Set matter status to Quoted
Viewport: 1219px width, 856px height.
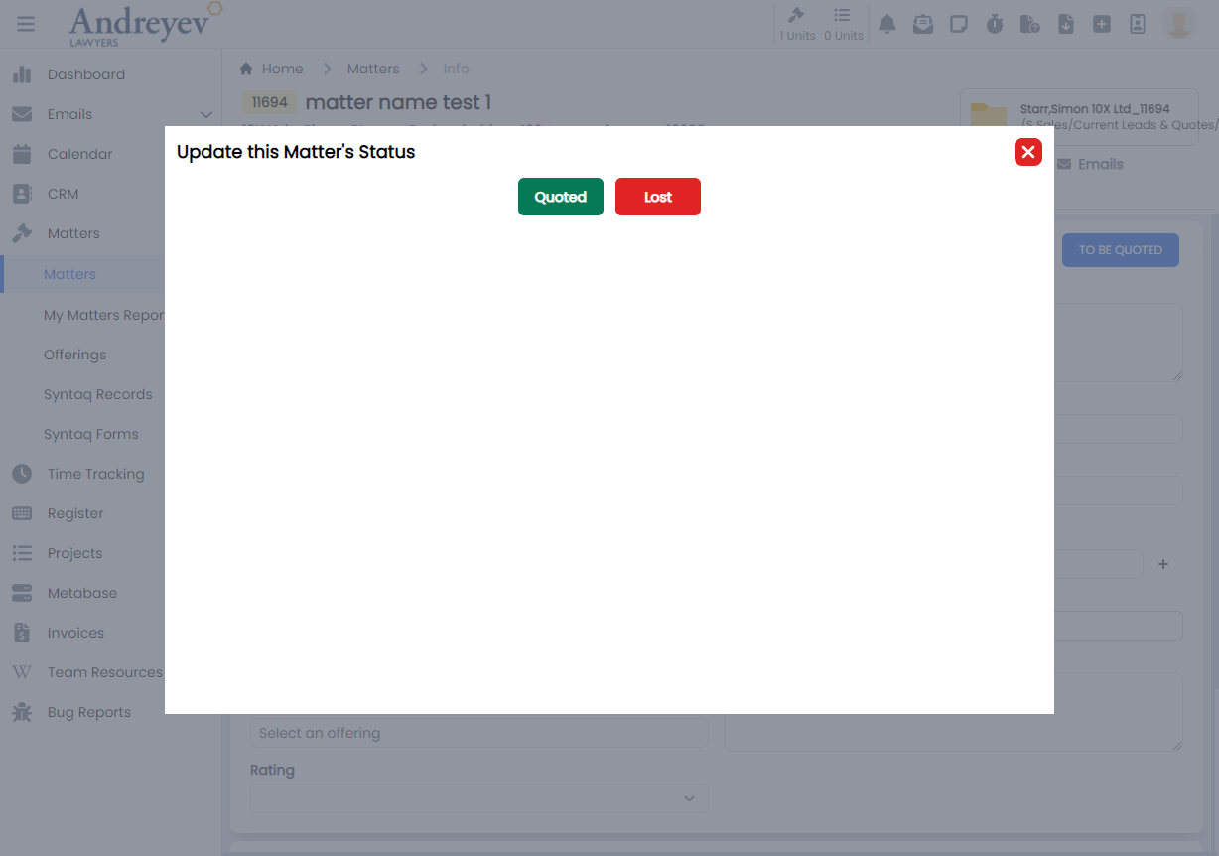[560, 197]
